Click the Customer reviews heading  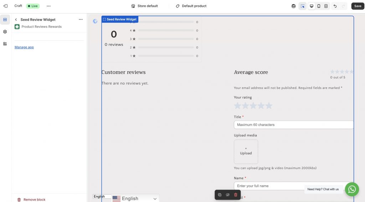pyautogui.click(x=123, y=72)
